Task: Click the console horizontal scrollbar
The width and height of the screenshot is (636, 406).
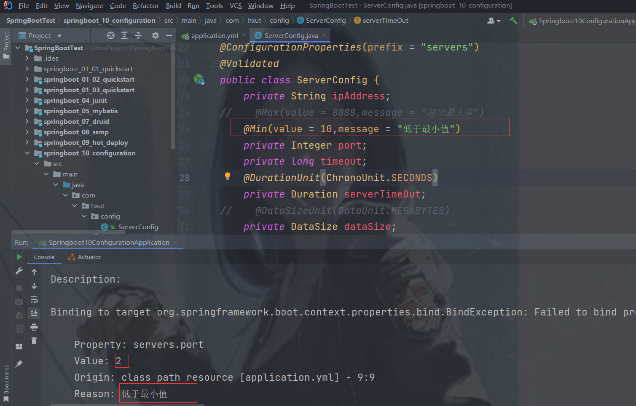Action: pos(127,405)
